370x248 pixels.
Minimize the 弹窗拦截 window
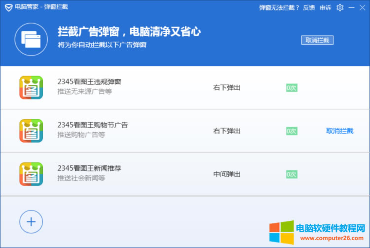[x=352, y=7]
